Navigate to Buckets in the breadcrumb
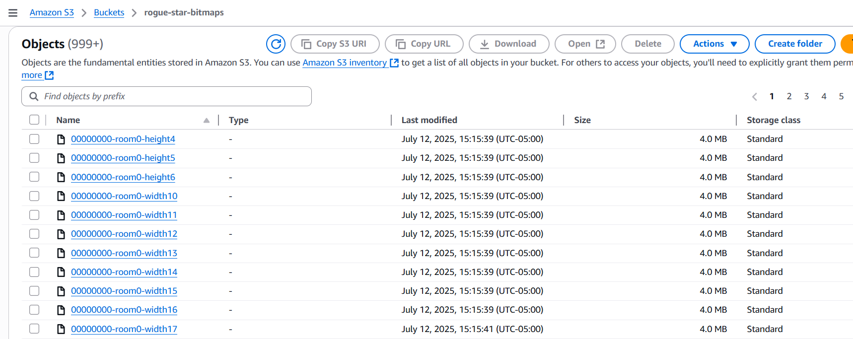853x339 pixels. [109, 12]
